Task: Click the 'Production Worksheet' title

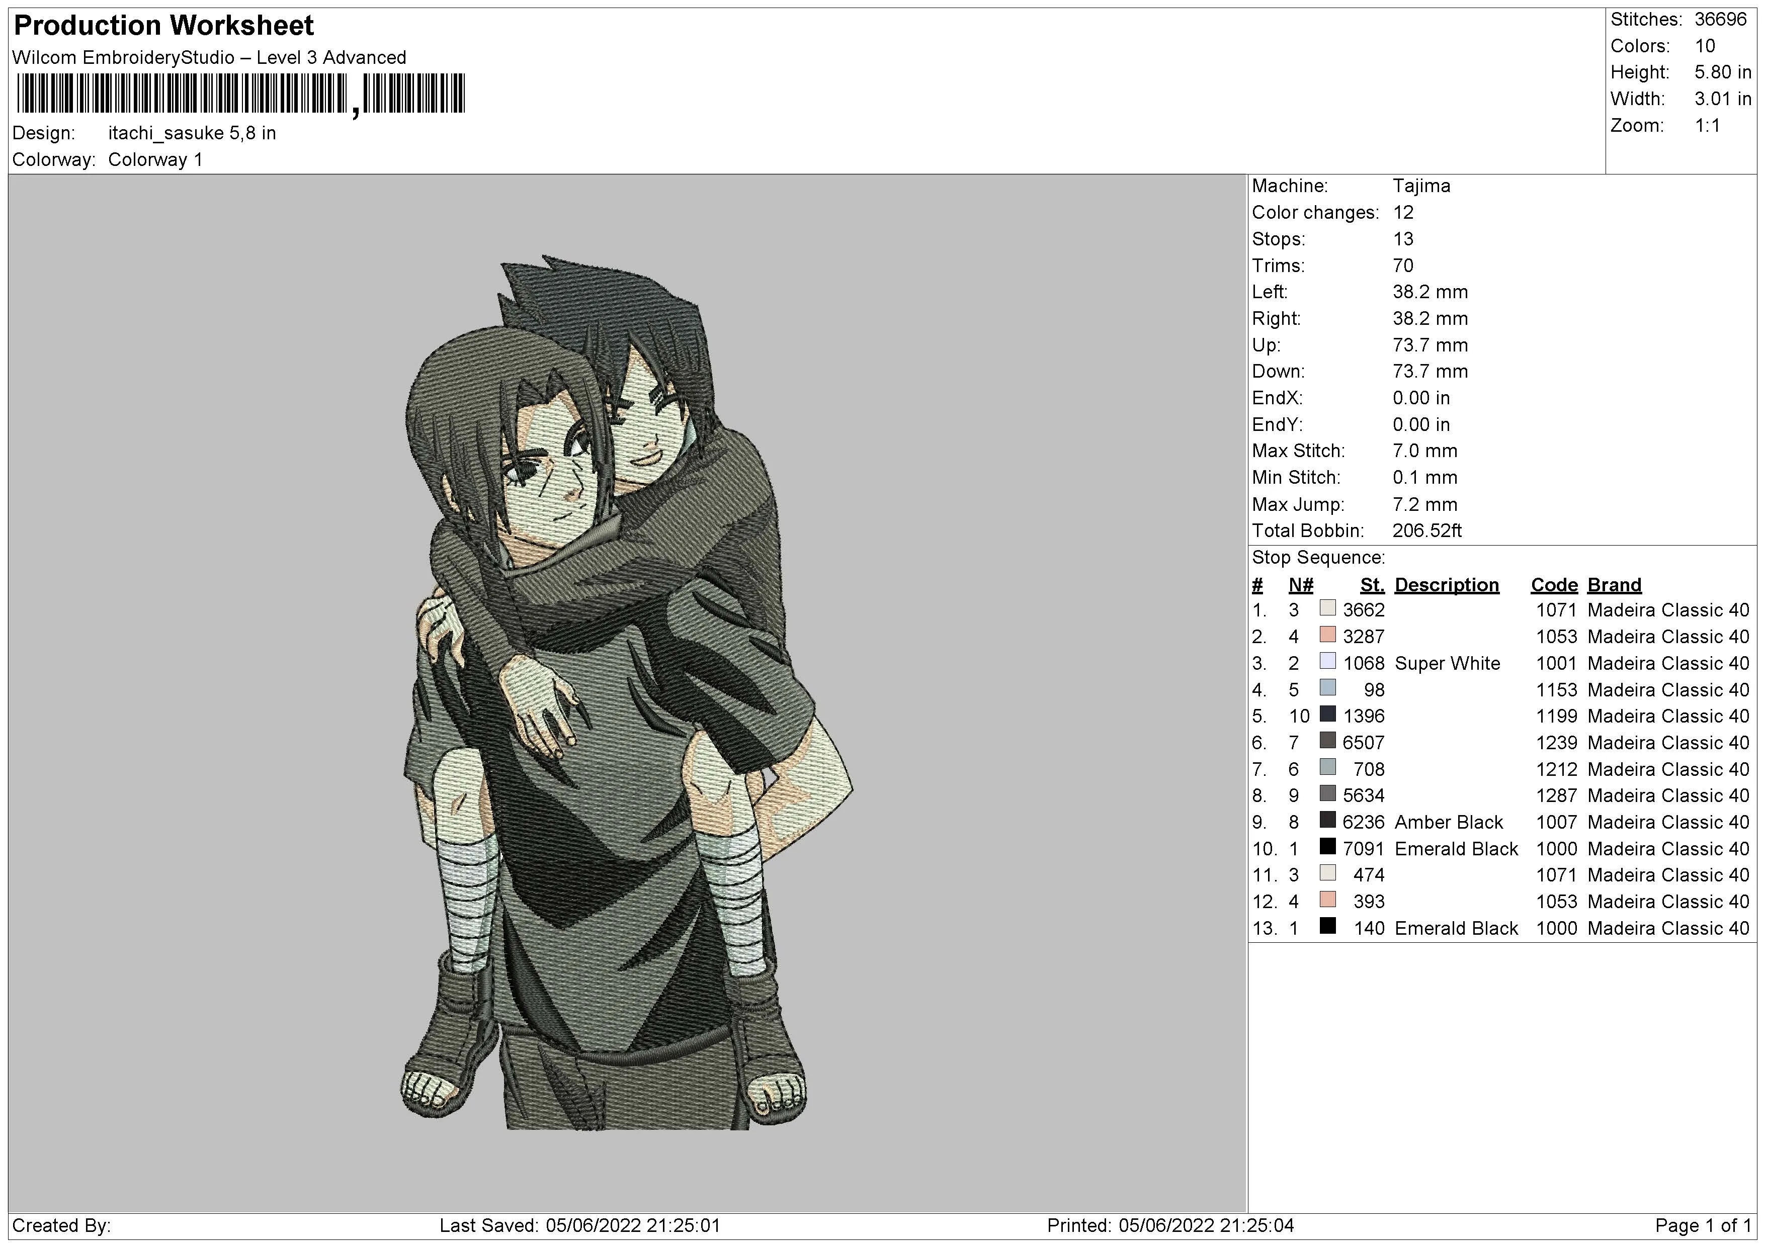Action: 164,25
